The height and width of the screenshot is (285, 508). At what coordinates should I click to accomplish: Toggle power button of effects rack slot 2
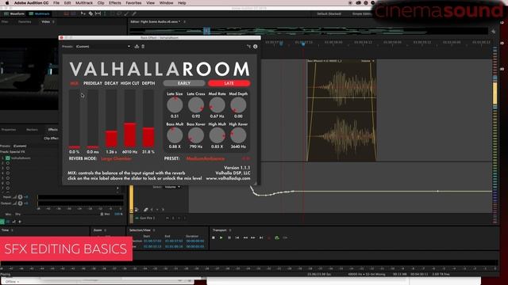(8, 163)
